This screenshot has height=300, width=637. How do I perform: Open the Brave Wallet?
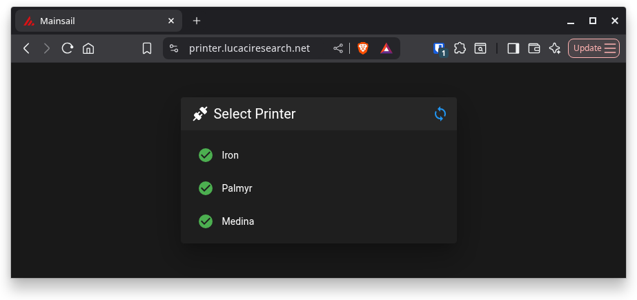pyautogui.click(x=534, y=49)
